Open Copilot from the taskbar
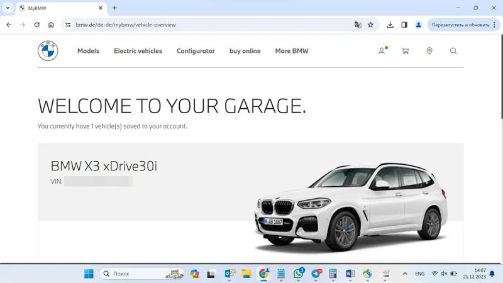Image resolution: width=503 pixels, height=283 pixels. tap(194, 274)
